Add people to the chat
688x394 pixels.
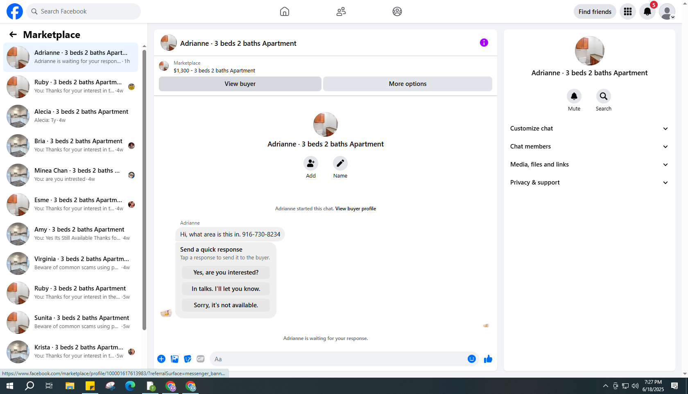(x=311, y=163)
